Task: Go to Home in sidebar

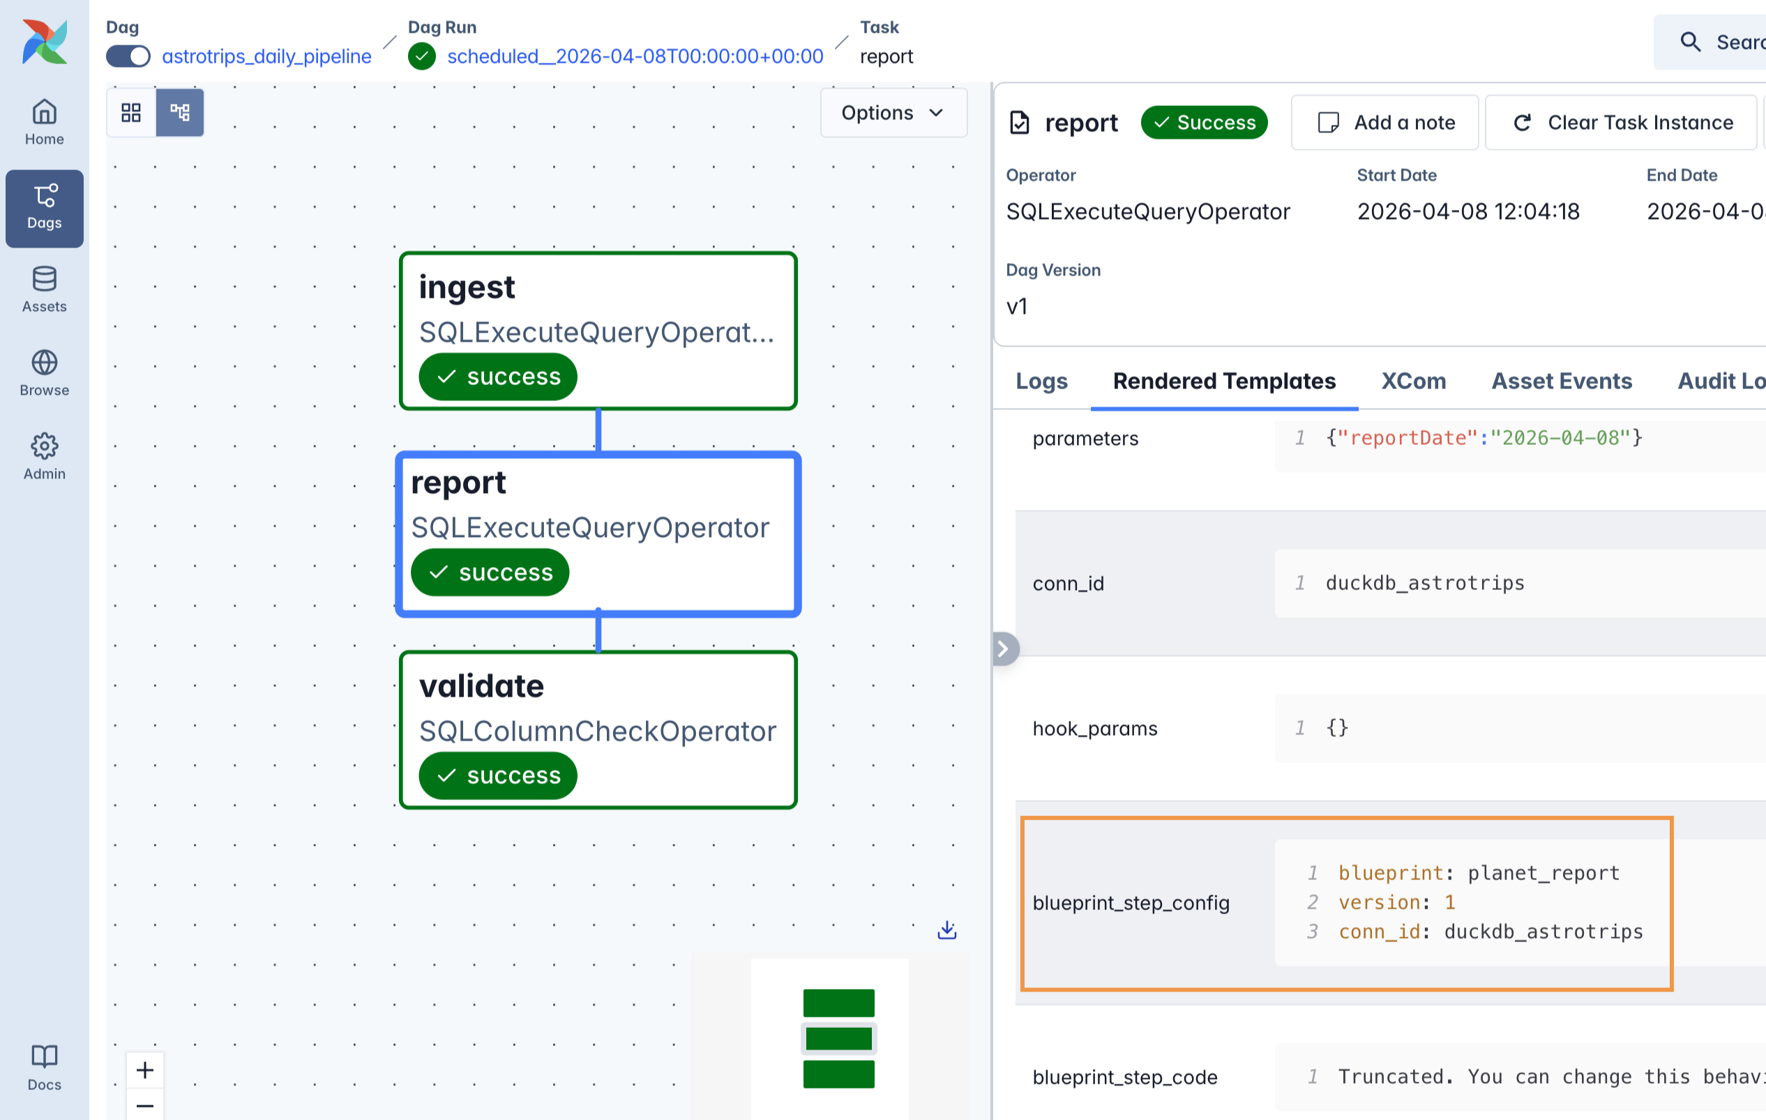Action: [44, 123]
